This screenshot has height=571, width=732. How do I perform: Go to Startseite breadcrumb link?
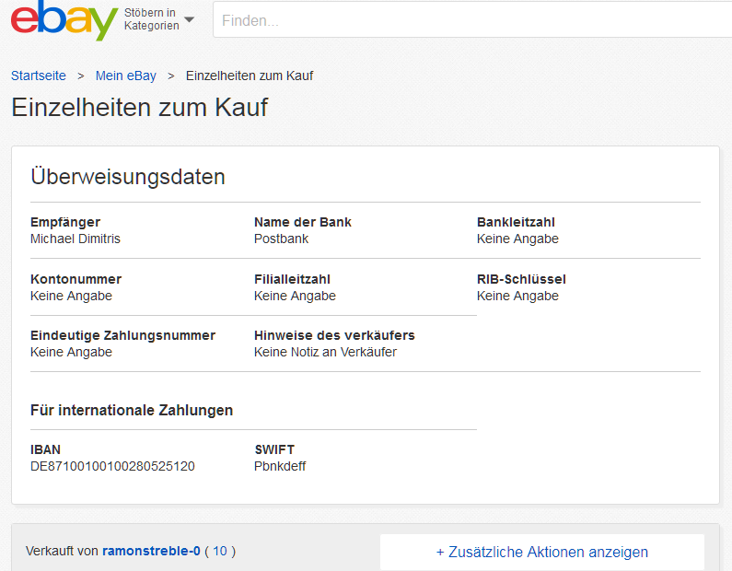pyautogui.click(x=39, y=76)
